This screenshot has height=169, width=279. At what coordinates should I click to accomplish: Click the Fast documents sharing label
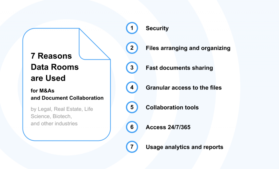pos(180,68)
